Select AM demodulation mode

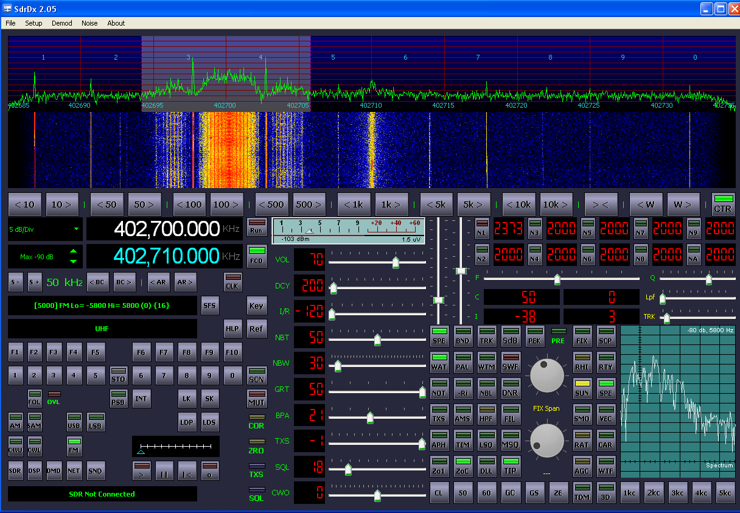[x=16, y=422]
